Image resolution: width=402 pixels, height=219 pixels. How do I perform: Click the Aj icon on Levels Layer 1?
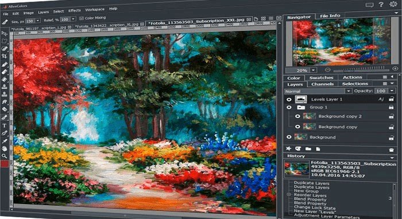click(x=381, y=99)
